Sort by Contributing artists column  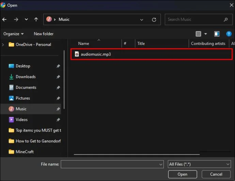coord(209,44)
